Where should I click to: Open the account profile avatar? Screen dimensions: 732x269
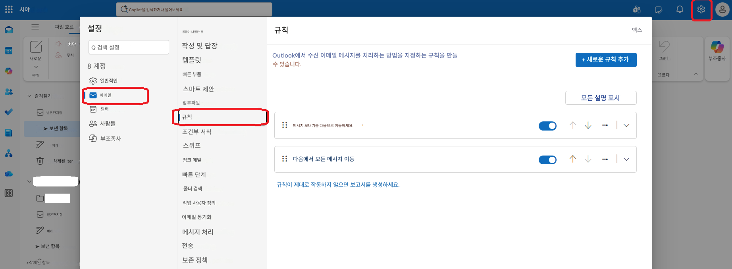722,10
